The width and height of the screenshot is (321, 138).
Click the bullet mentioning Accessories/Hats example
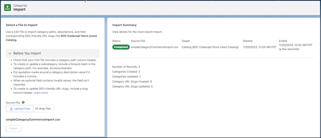(54, 66)
